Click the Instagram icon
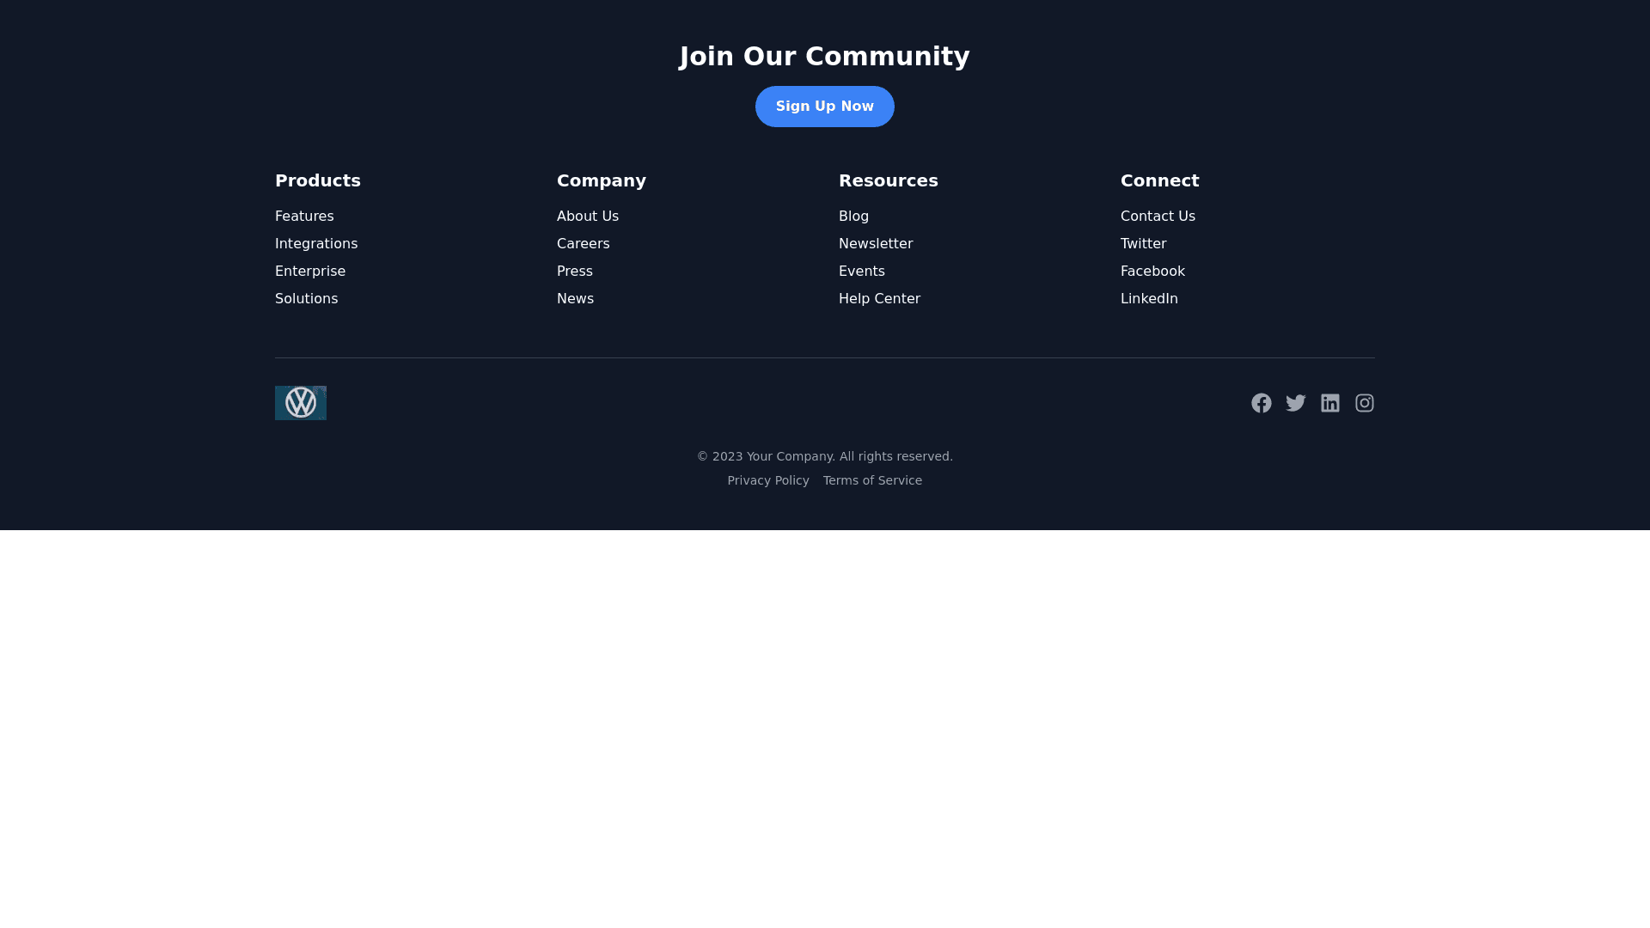 click(1364, 403)
